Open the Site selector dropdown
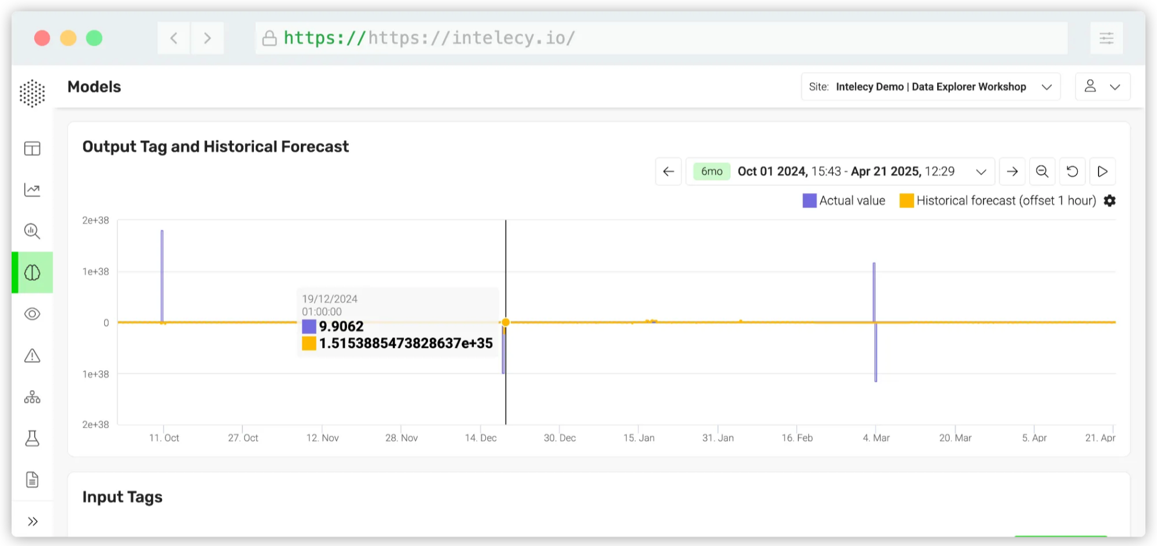1157x546 pixels. point(930,87)
